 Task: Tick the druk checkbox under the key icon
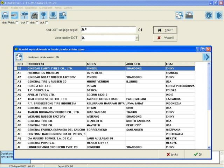[17, 22]
